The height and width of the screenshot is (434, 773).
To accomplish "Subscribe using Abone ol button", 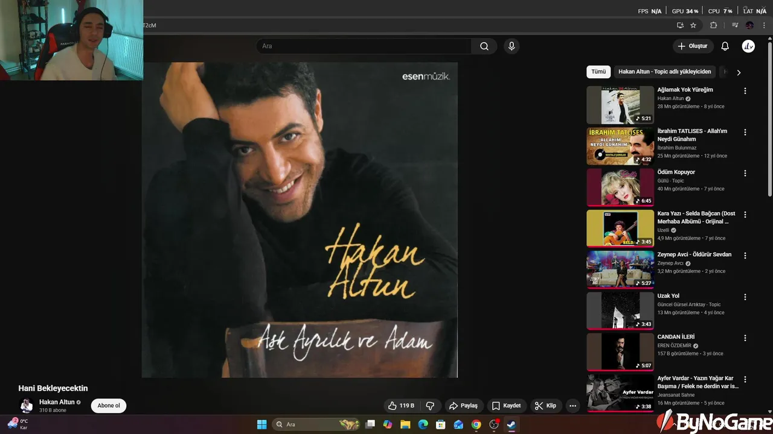I will [x=109, y=406].
